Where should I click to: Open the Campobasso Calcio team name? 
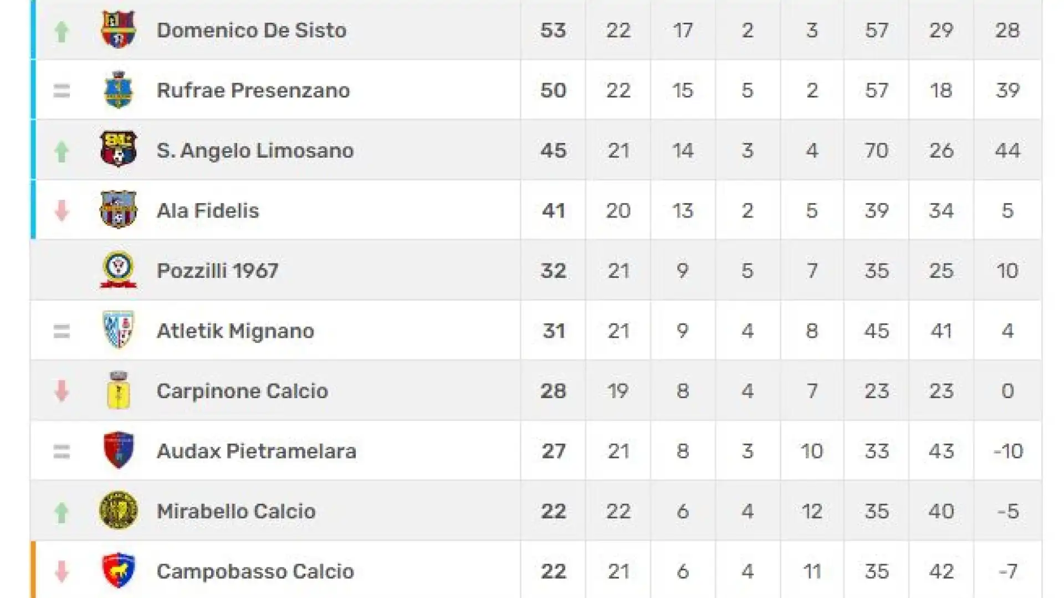(x=255, y=571)
